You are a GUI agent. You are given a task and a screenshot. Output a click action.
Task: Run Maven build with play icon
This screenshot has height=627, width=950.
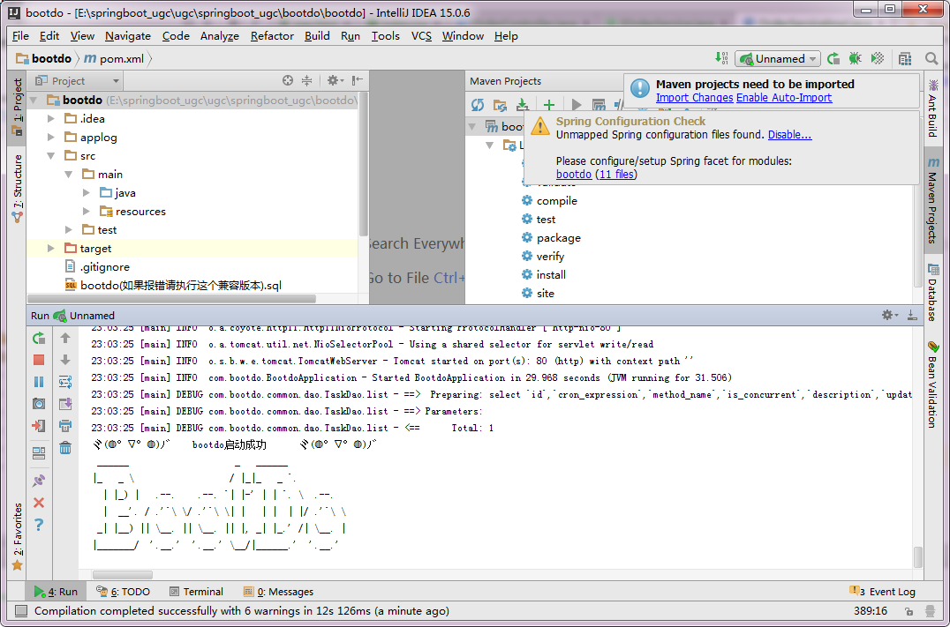point(577,105)
